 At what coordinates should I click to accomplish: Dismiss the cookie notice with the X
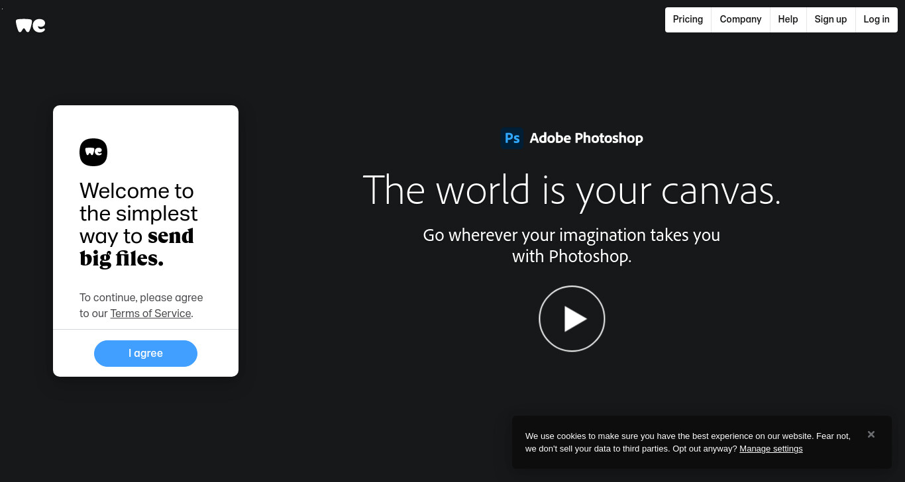tap(871, 434)
